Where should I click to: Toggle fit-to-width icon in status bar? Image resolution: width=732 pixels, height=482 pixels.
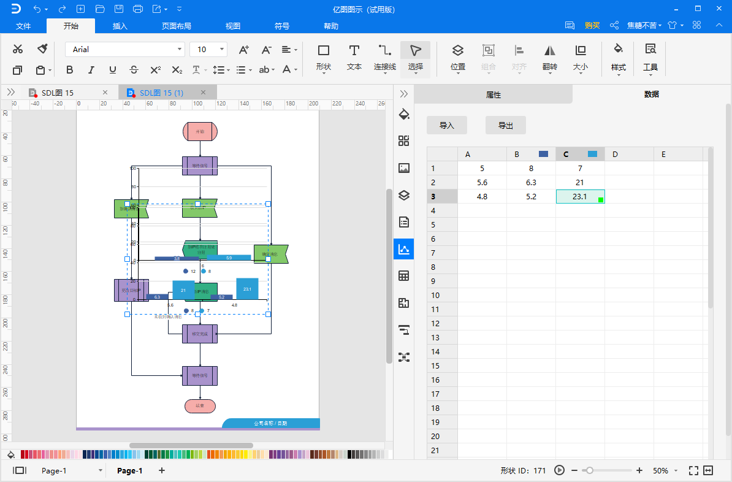coord(708,470)
